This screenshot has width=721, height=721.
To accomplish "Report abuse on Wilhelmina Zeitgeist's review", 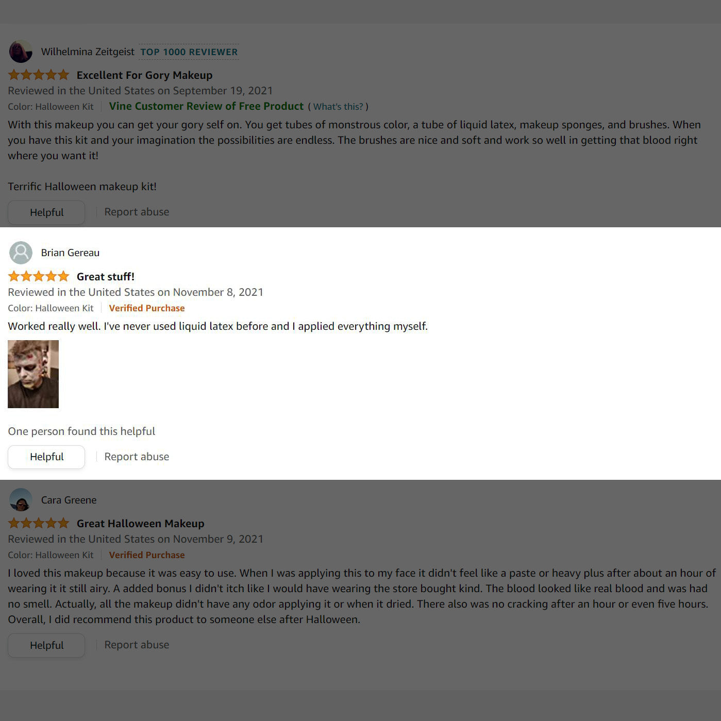I will coord(137,212).
